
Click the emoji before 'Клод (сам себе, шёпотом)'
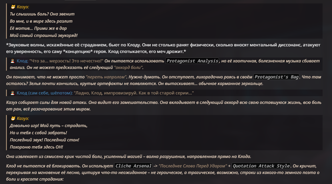[13, 93]
